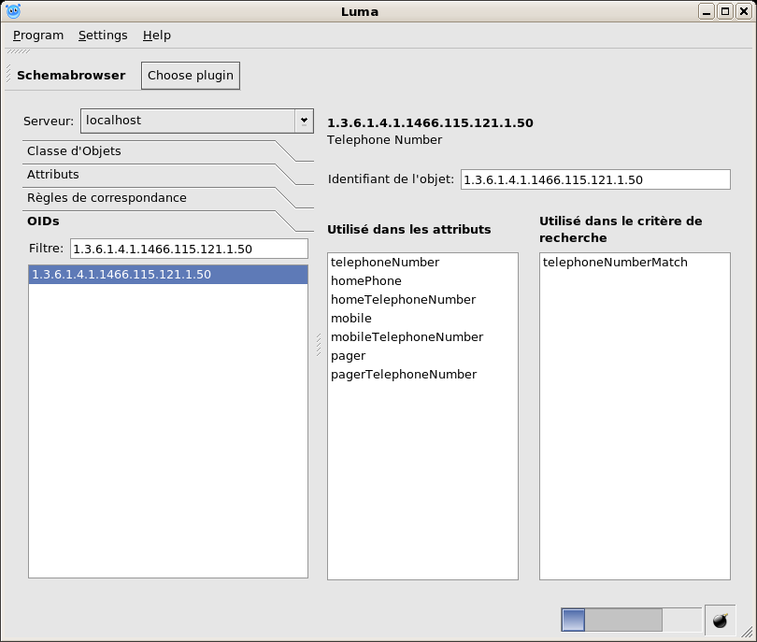
Task: Click the progress bar in status bar
Action: [630, 621]
